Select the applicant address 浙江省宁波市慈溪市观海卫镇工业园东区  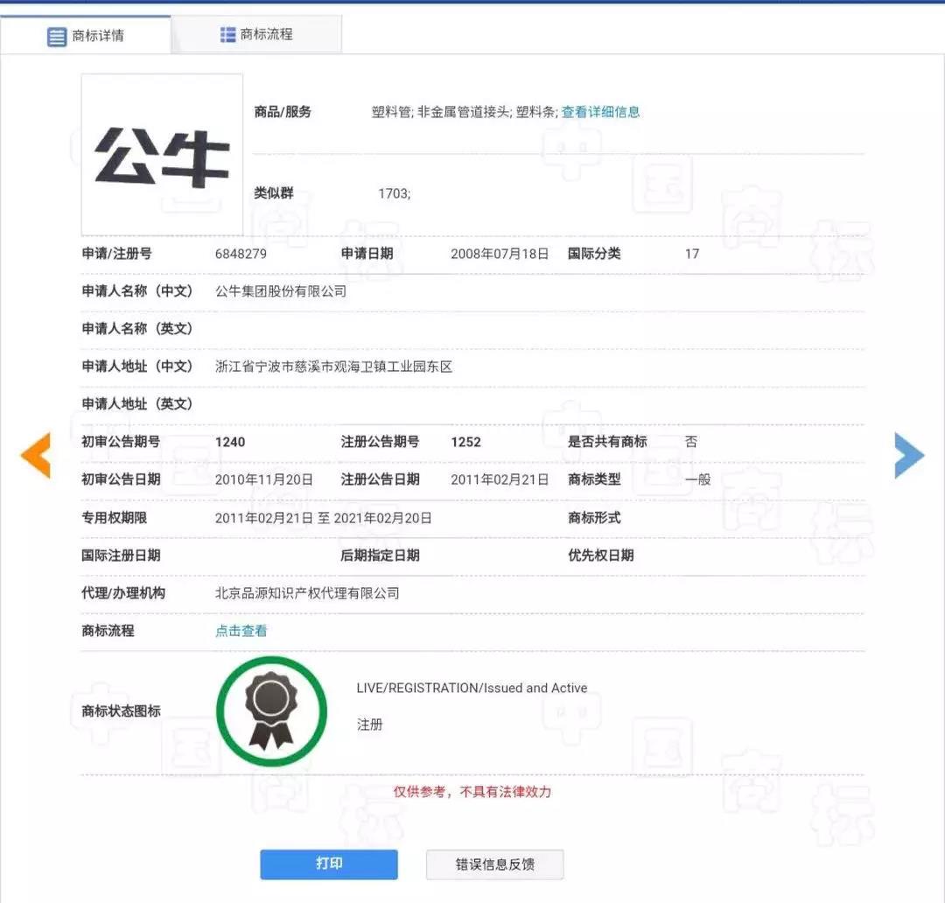[x=334, y=367]
